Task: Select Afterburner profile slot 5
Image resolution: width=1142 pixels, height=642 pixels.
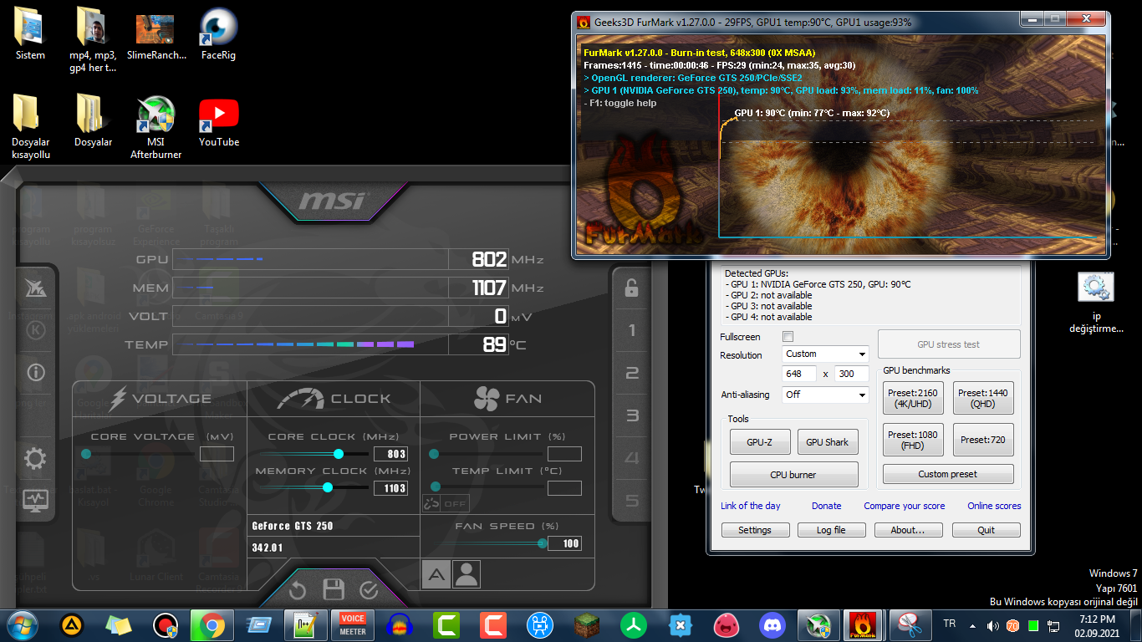Action: pos(632,501)
